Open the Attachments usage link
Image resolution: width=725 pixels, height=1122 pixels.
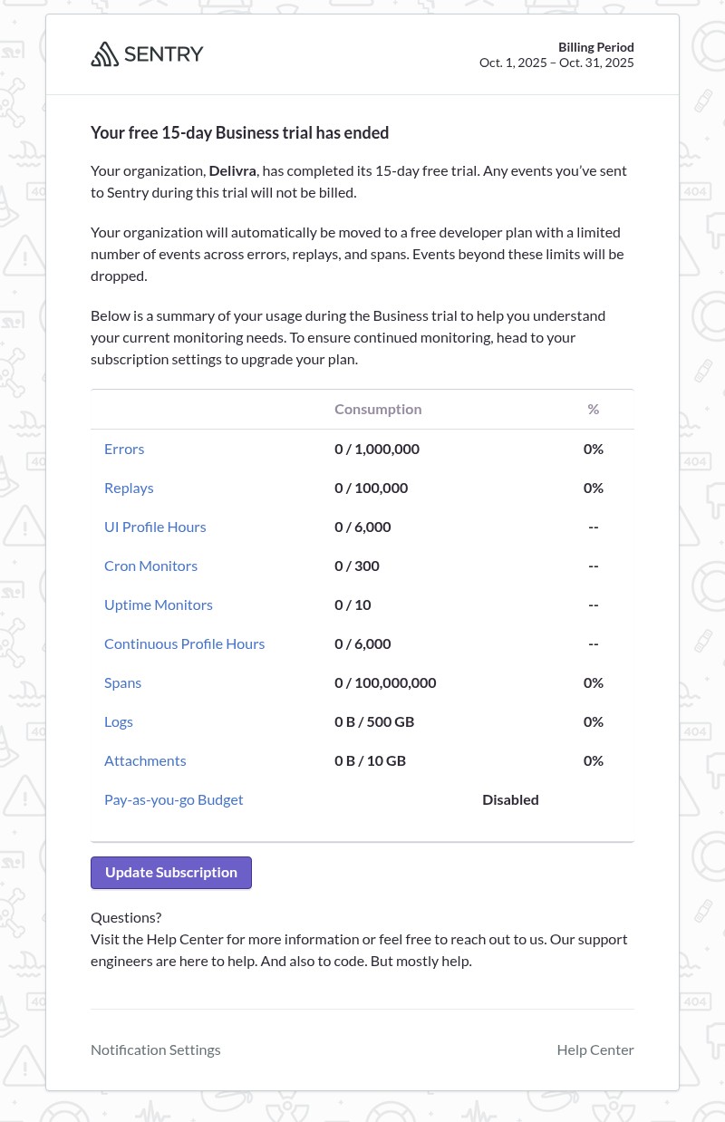(145, 760)
